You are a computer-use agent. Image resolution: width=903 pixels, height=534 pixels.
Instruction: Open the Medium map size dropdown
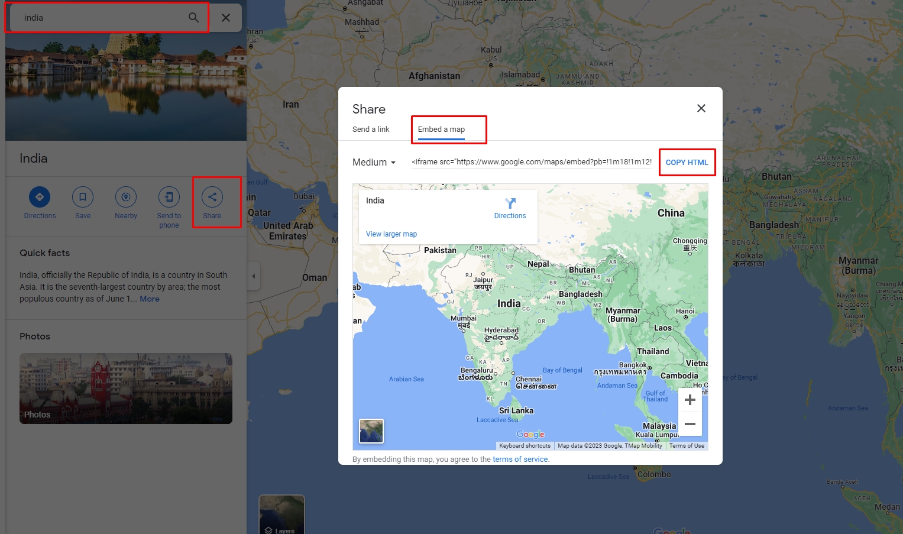[x=374, y=162]
